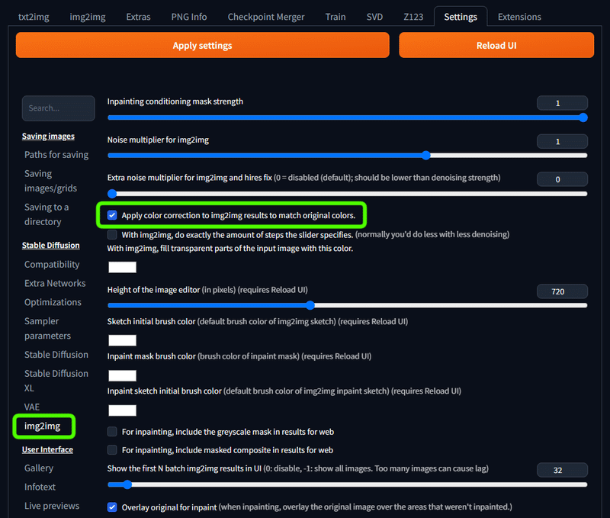Open Stable Diffusion XL settings
Image resolution: width=610 pixels, height=518 pixels.
[x=56, y=381]
